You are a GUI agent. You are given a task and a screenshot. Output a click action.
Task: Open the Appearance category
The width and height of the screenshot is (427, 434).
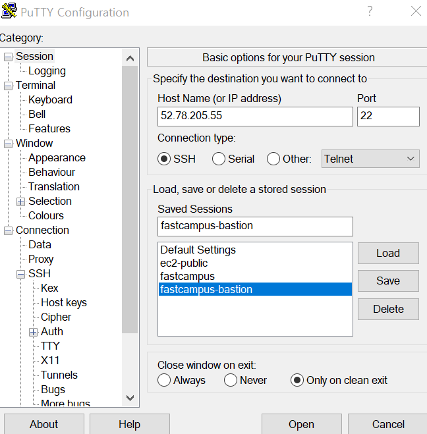tap(57, 158)
